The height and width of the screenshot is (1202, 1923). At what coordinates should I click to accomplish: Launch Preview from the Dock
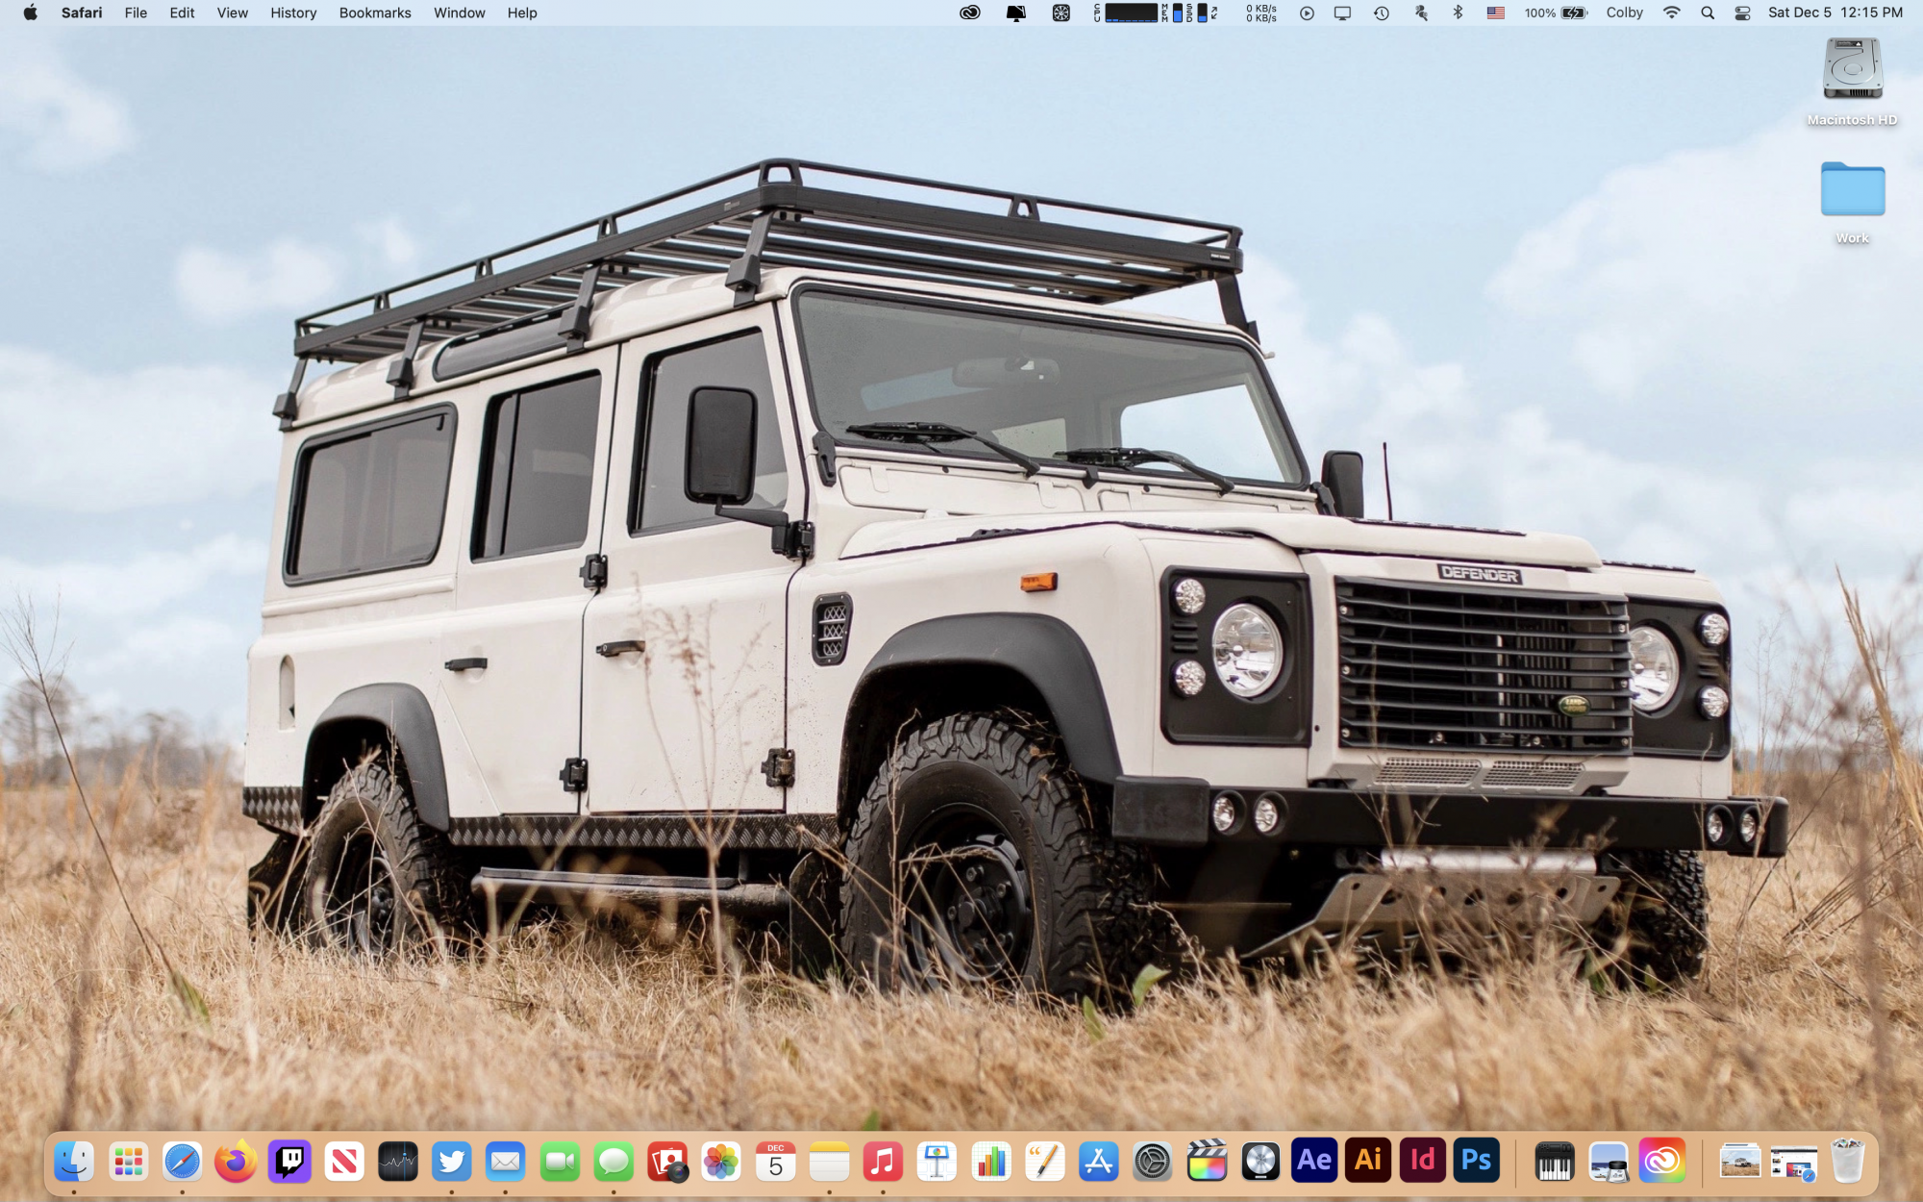(x=1609, y=1162)
